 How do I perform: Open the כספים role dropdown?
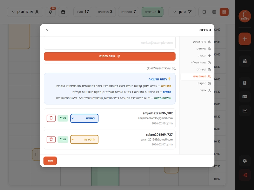coord(84,118)
